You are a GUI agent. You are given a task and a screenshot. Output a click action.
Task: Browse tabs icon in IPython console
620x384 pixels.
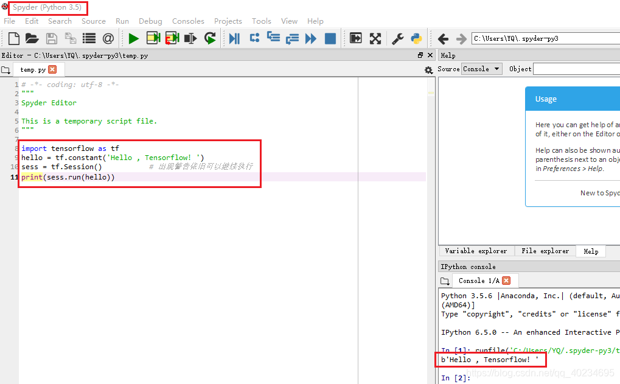click(445, 281)
